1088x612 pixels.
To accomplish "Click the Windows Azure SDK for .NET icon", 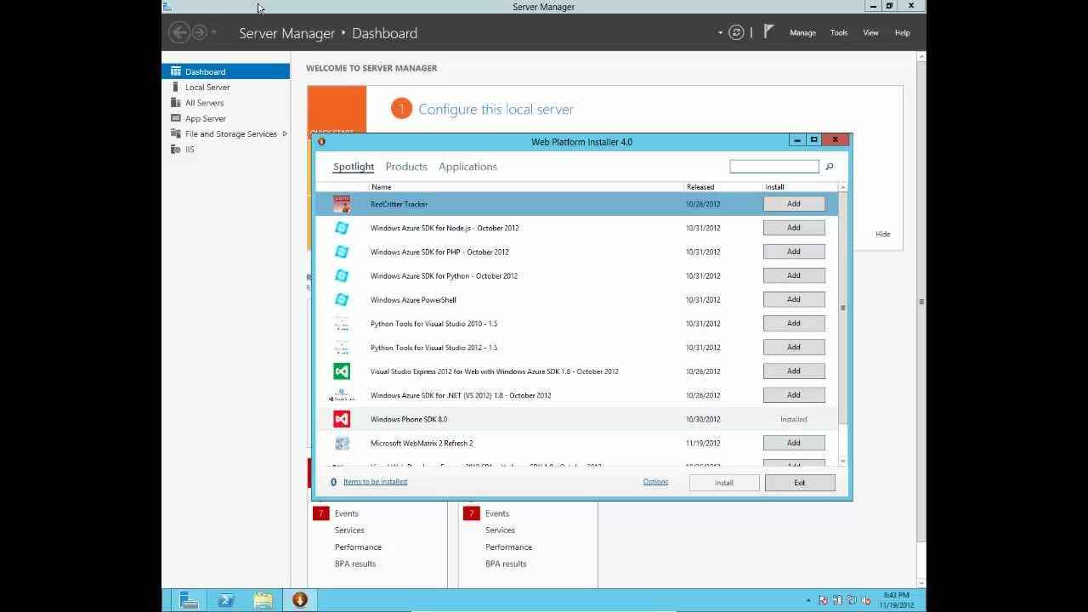I will [x=342, y=395].
